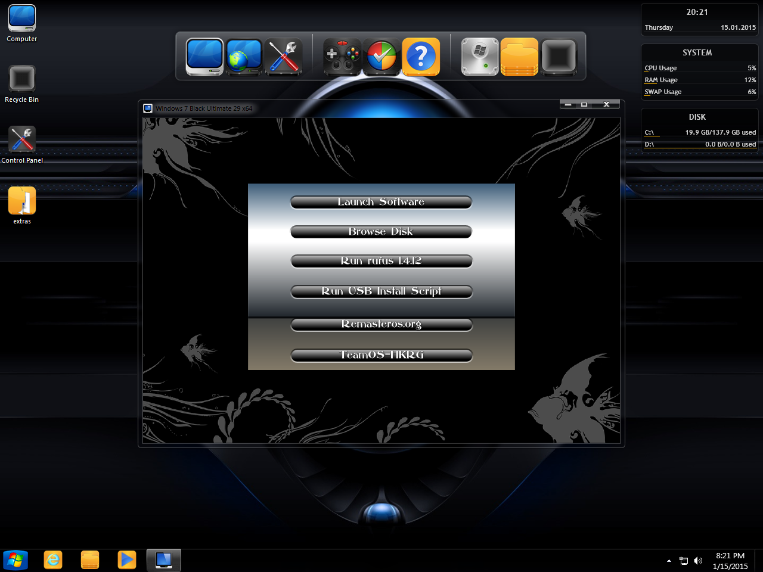Click the window title bar app icon
The image size is (763, 572).
148,108
